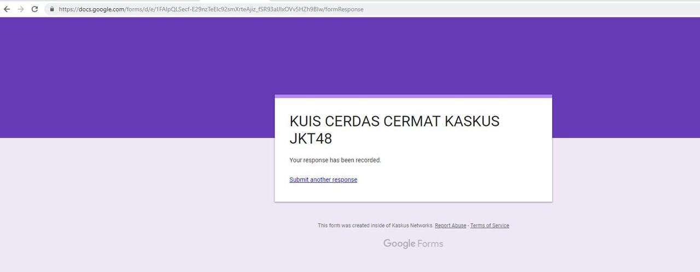Click 'Your response has been recorded.' text
The height and width of the screenshot is (272, 700).
coord(335,160)
